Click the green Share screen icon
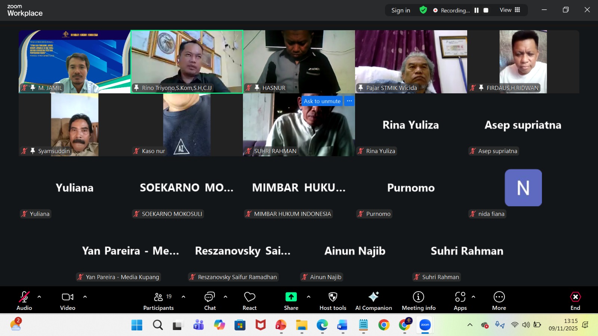The height and width of the screenshot is (336, 598). (291, 297)
